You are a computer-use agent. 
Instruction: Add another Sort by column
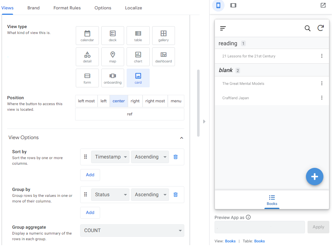coord(90,175)
